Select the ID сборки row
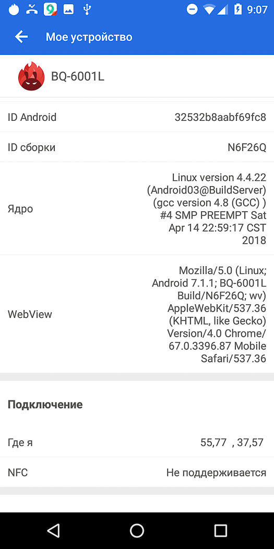The image size is (274, 549). [137, 147]
